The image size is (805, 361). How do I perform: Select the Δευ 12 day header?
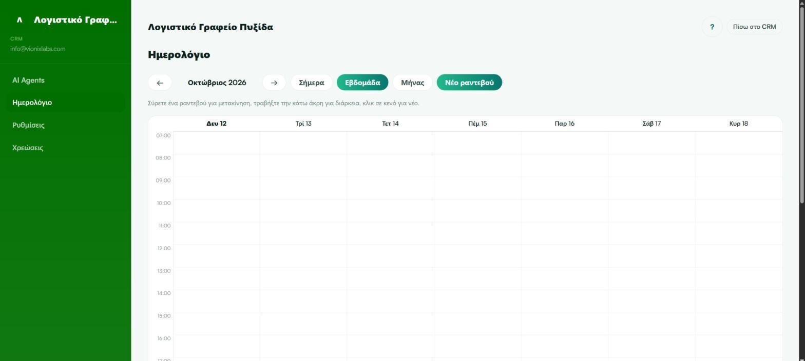click(x=216, y=124)
